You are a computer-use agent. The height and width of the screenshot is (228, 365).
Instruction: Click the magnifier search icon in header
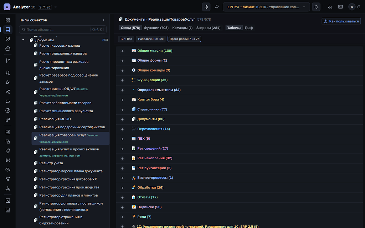coord(217,7)
